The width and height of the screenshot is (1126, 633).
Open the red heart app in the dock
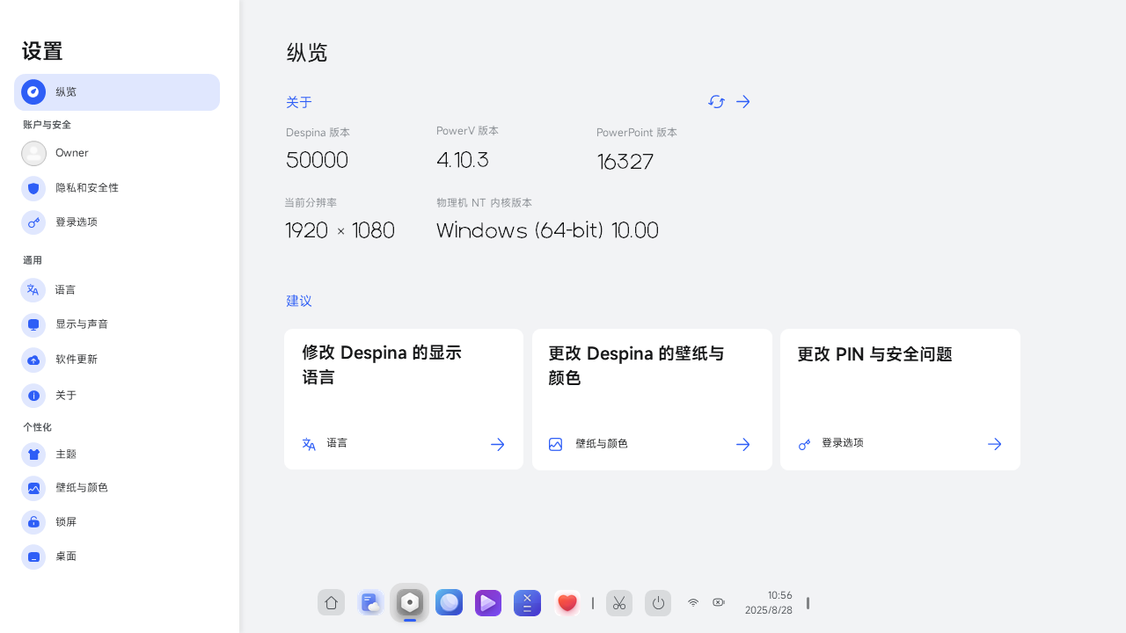(x=567, y=603)
